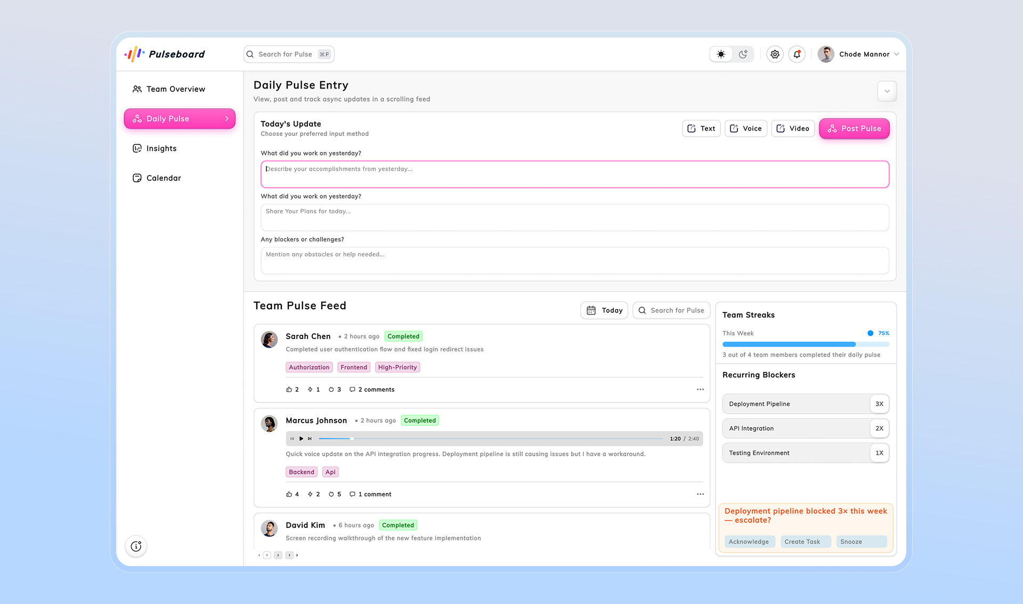
Task: Select the Video input method tab
Action: (x=793, y=128)
